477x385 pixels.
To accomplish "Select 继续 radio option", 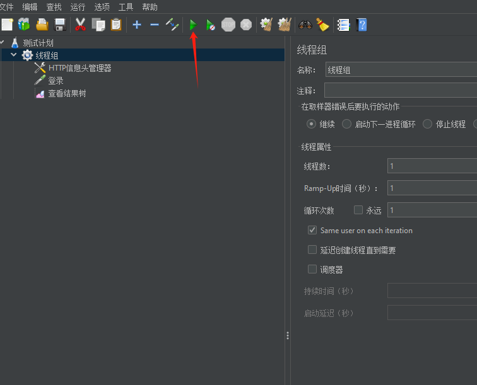I will (x=311, y=124).
